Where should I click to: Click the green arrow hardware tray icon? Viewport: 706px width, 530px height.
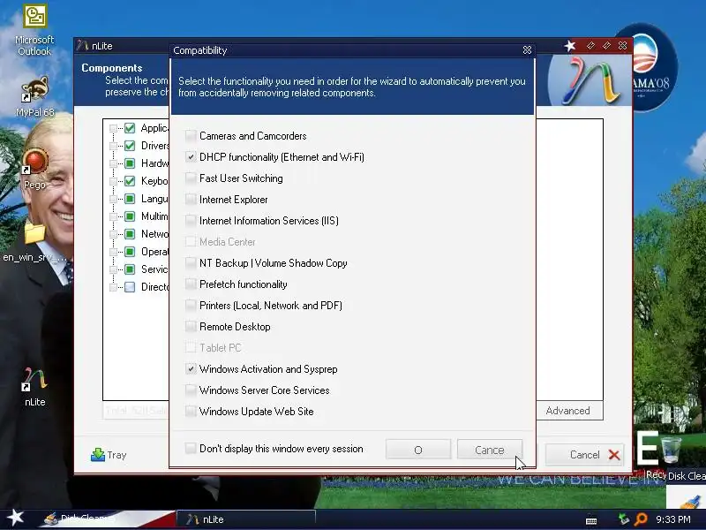point(624,519)
